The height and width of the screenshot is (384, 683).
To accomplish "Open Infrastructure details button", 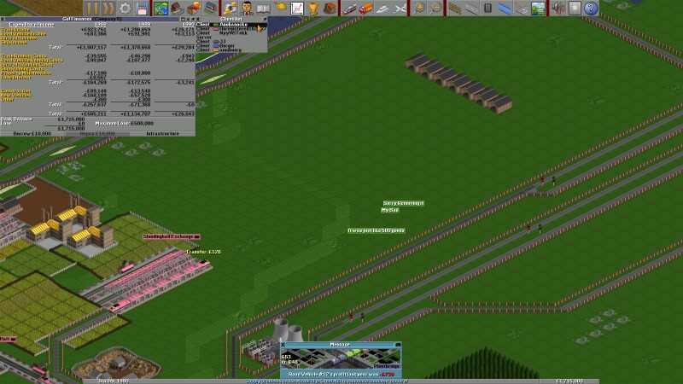I will [162, 134].
